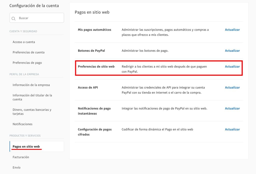Click Notificaciones de pago instantáneas label

click(94, 111)
